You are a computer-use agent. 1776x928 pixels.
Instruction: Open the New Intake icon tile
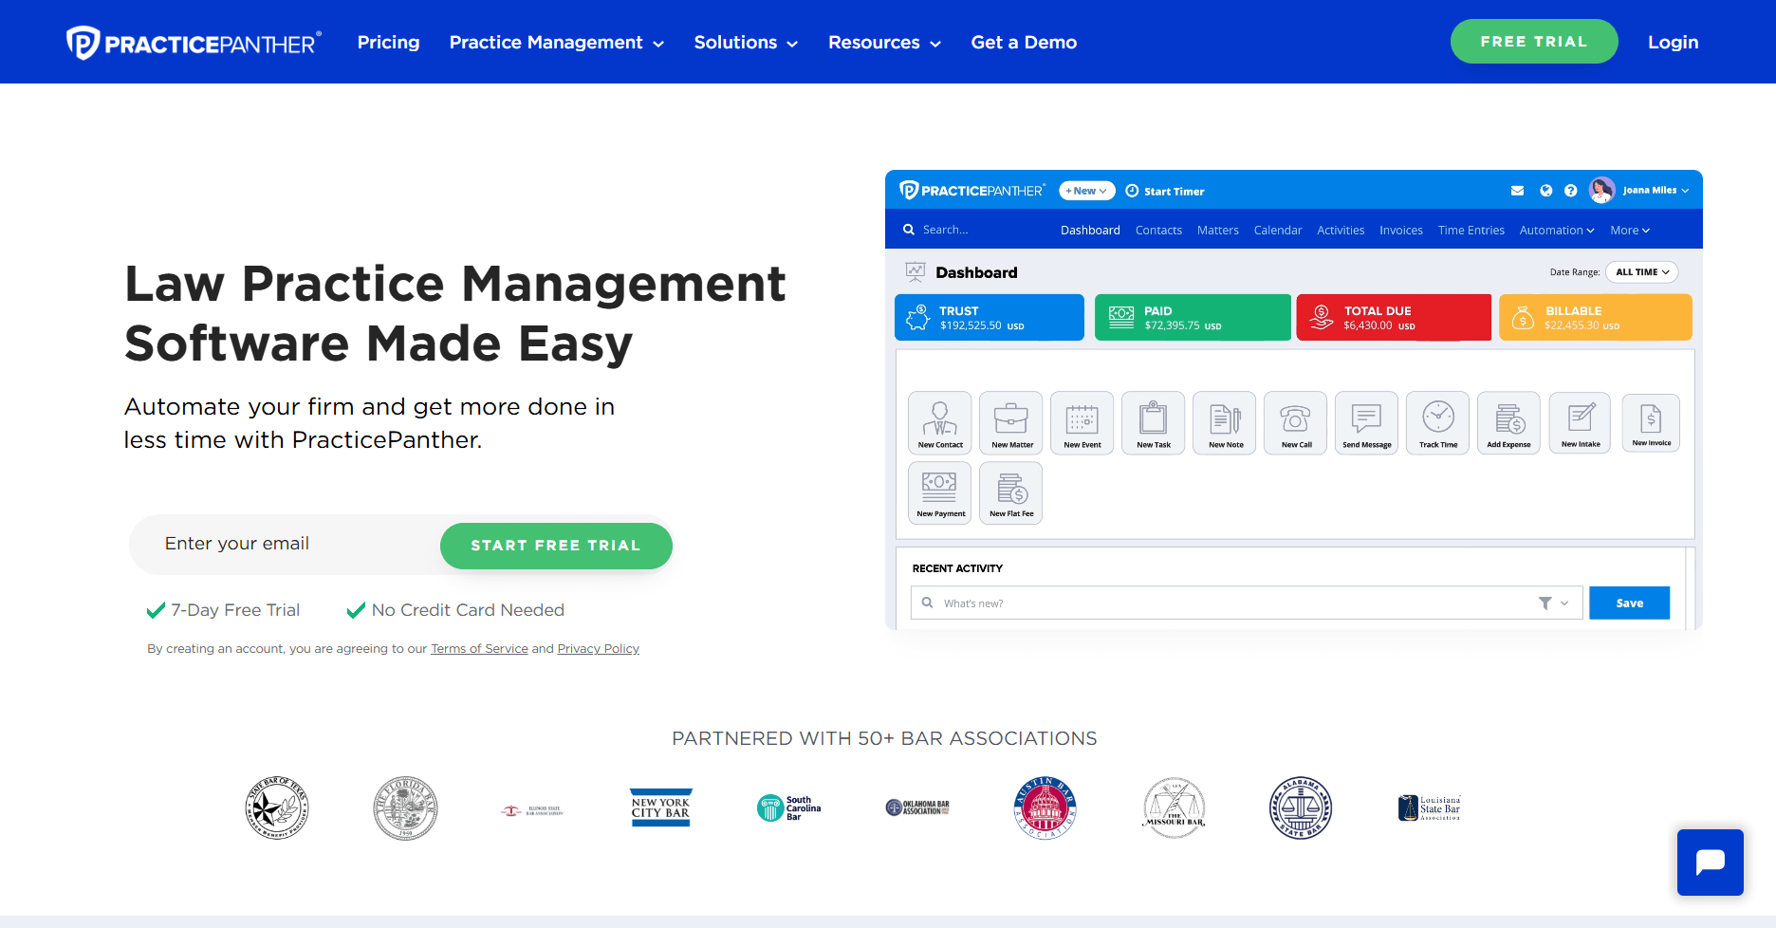click(1581, 422)
